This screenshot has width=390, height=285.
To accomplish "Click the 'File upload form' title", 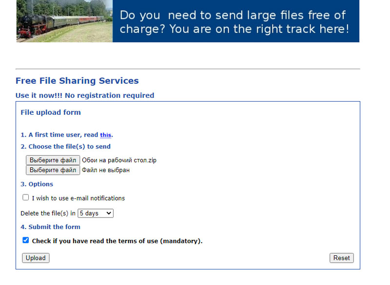I will tap(51, 112).
